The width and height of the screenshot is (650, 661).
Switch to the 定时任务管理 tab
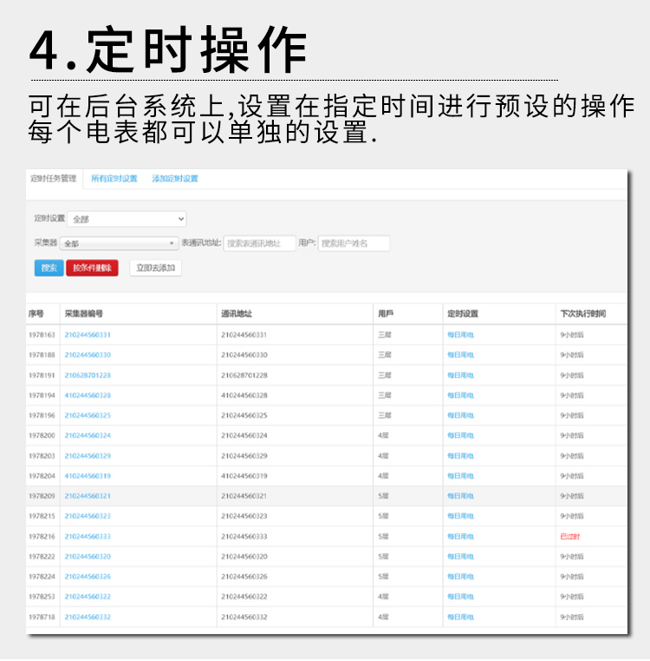pos(54,179)
